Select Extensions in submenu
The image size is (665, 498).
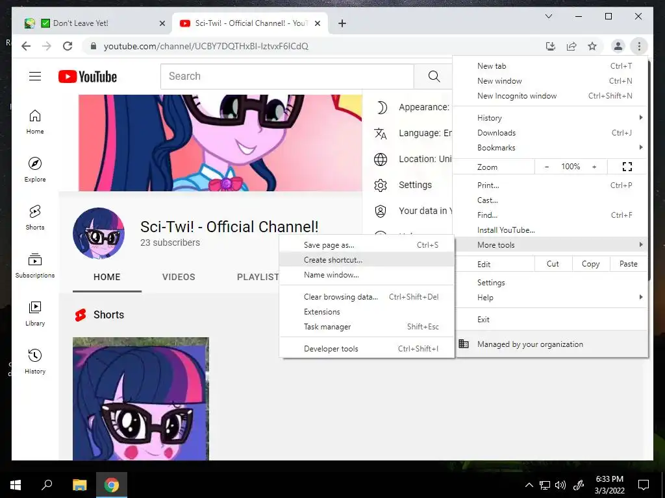pos(366,312)
